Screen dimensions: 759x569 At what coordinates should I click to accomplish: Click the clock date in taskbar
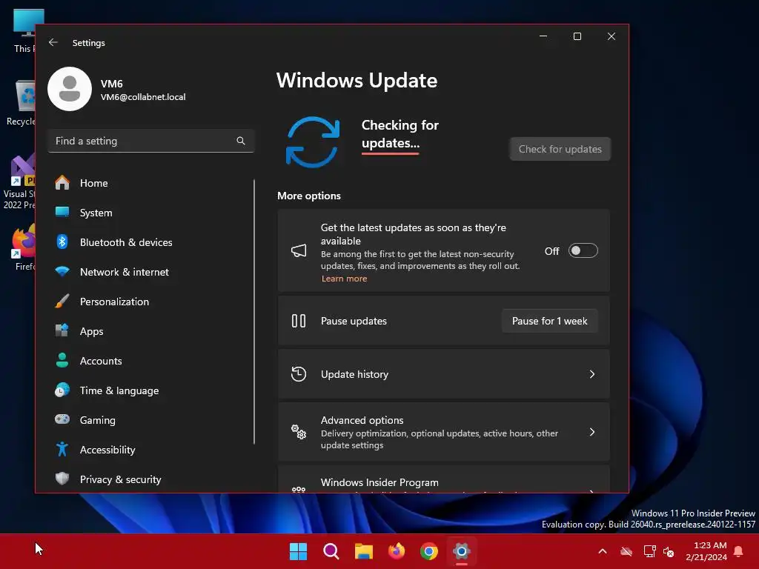[x=706, y=551]
